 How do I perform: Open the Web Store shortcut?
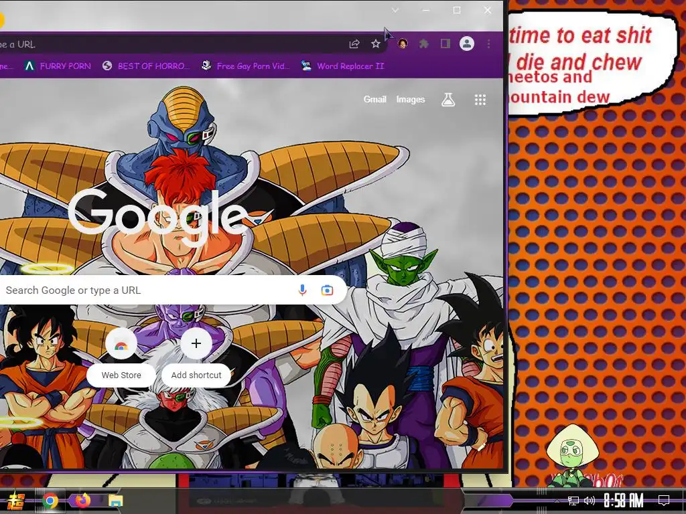point(121,357)
